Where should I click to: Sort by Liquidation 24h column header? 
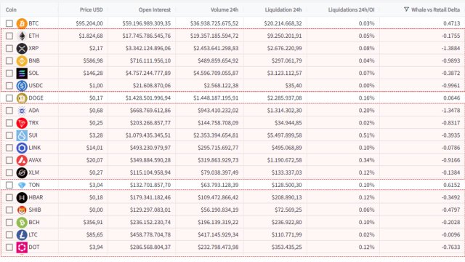[x=283, y=9]
